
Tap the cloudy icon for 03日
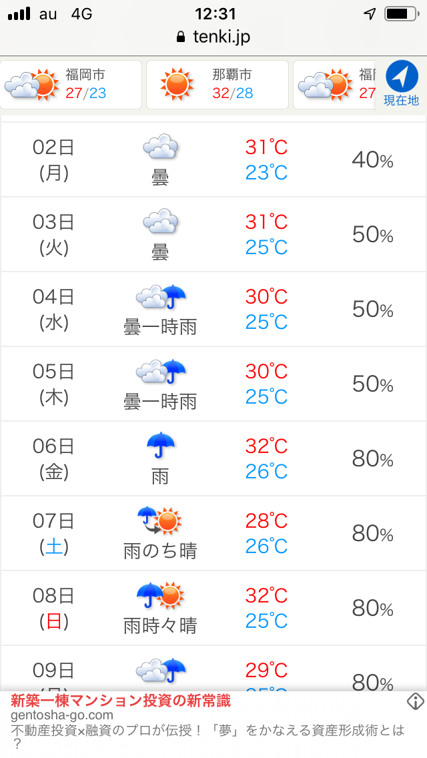(160, 221)
